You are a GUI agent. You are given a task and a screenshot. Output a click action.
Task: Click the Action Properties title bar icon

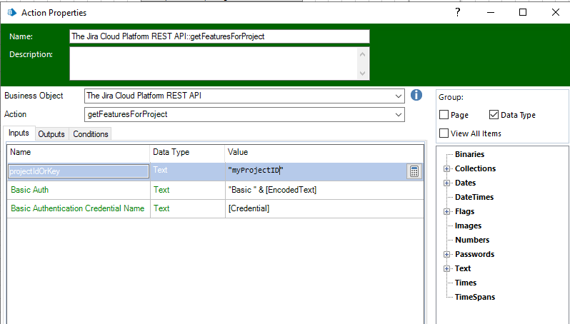point(11,12)
